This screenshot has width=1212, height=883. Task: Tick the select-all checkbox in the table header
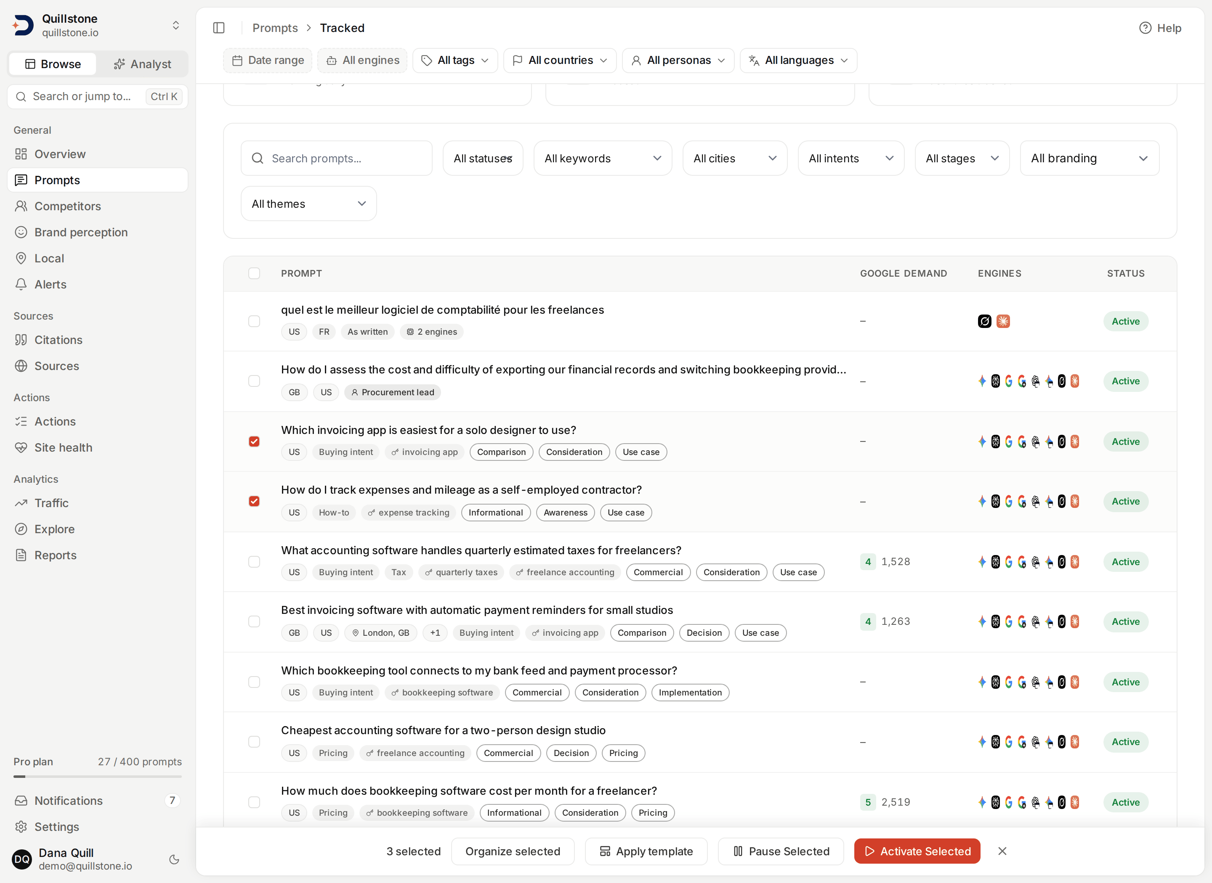[x=254, y=273]
